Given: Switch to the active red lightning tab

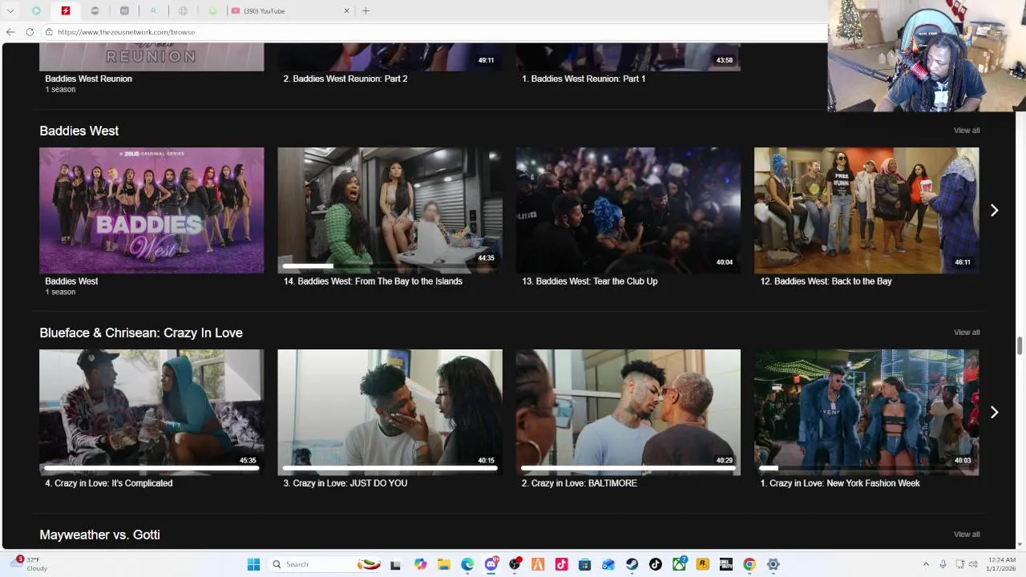Looking at the screenshot, I should tap(66, 10).
